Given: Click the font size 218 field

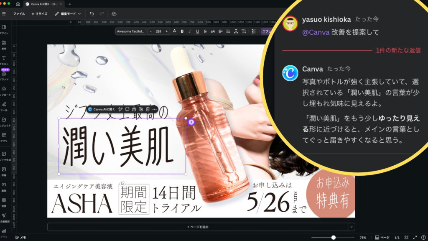Looking at the screenshot, I should coord(158,31).
